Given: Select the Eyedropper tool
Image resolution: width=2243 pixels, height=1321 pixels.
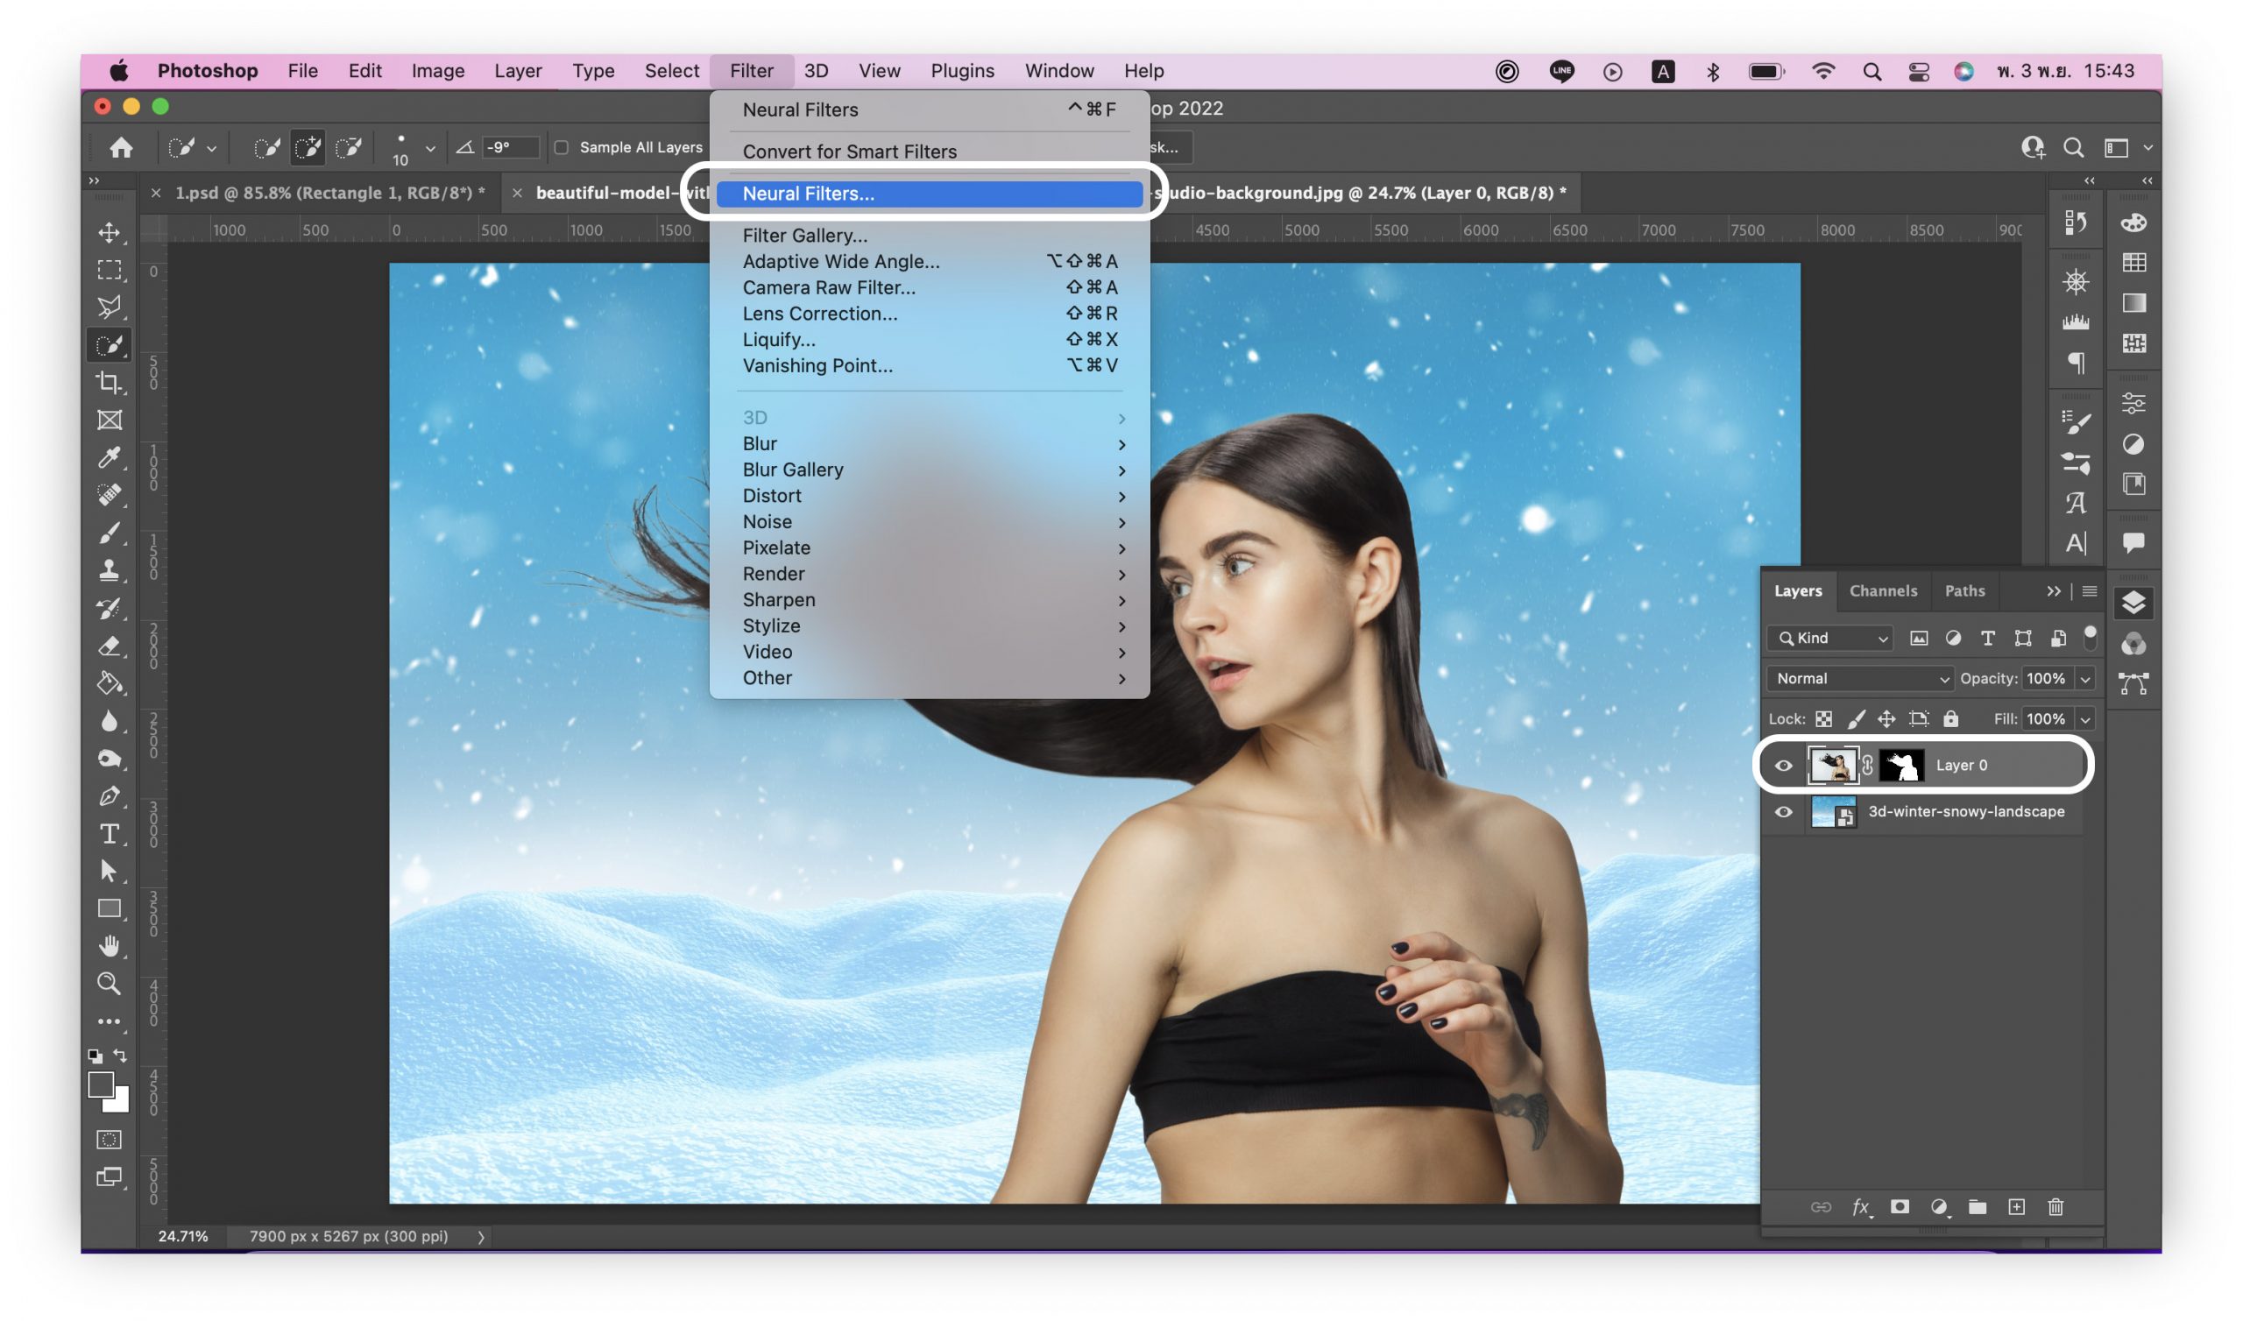Looking at the screenshot, I should pos(110,457).
